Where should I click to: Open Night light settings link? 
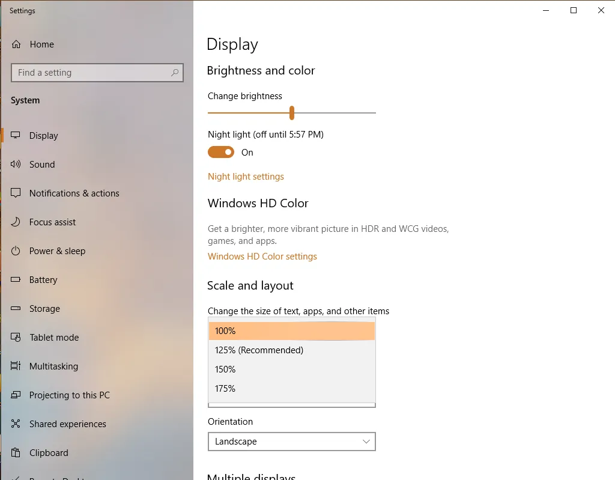pos(246,177)
